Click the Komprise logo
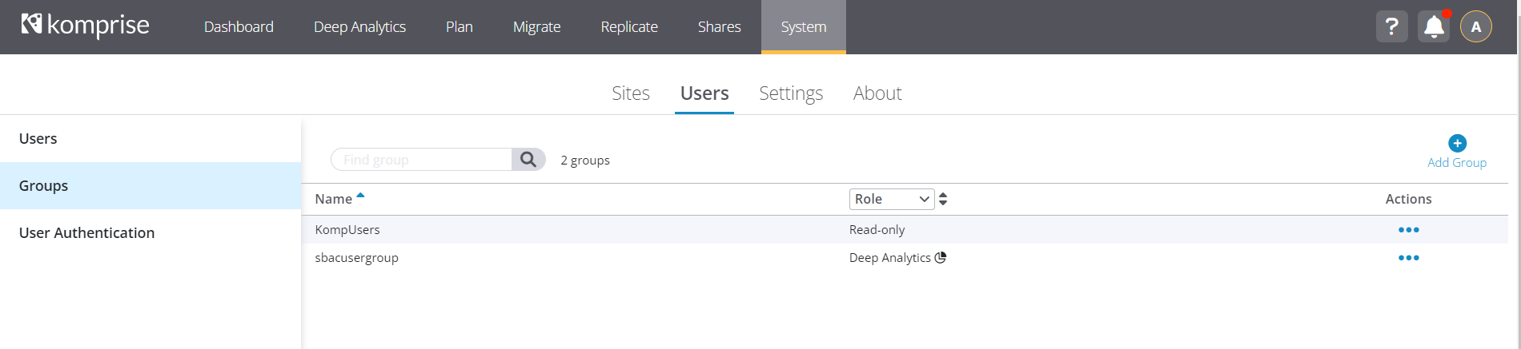This screenshot has height=349, width=1521. coord(85,26)
